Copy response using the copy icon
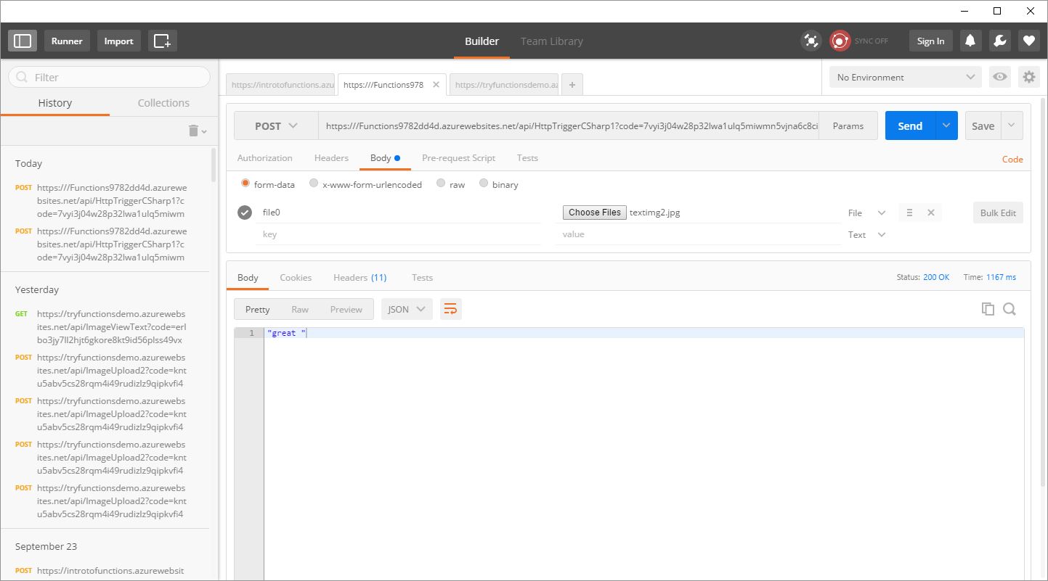 pyautogui.click(x=988, y=309)
